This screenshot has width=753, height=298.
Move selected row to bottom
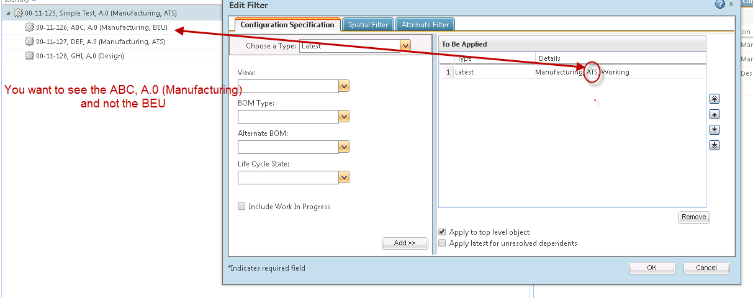(x=714, y=145)
